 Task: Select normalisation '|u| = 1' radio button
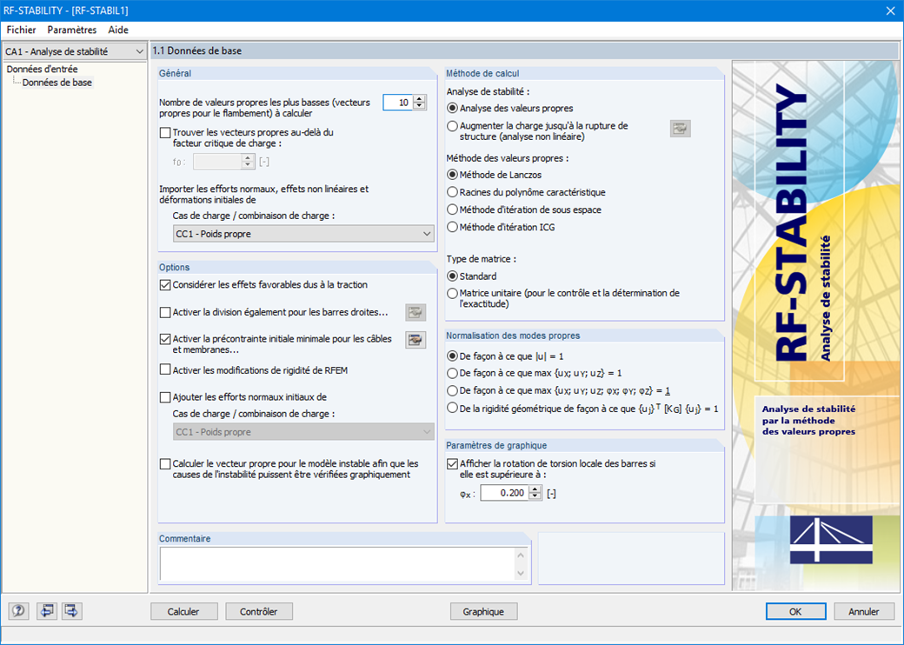pos(453,356)
